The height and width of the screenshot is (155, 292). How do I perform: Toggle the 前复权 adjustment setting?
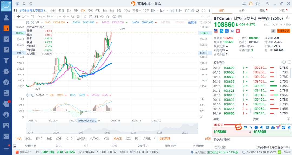click(192, 22)
